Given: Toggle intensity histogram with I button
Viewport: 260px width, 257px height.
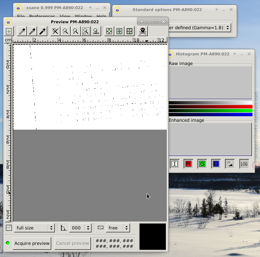Looking at the screenshot, I should click(x=175, y=164).
